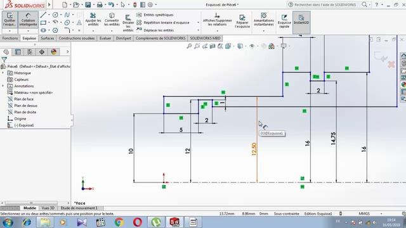
Task: Toggle the Instant2D button
Action: click(301, 22)
